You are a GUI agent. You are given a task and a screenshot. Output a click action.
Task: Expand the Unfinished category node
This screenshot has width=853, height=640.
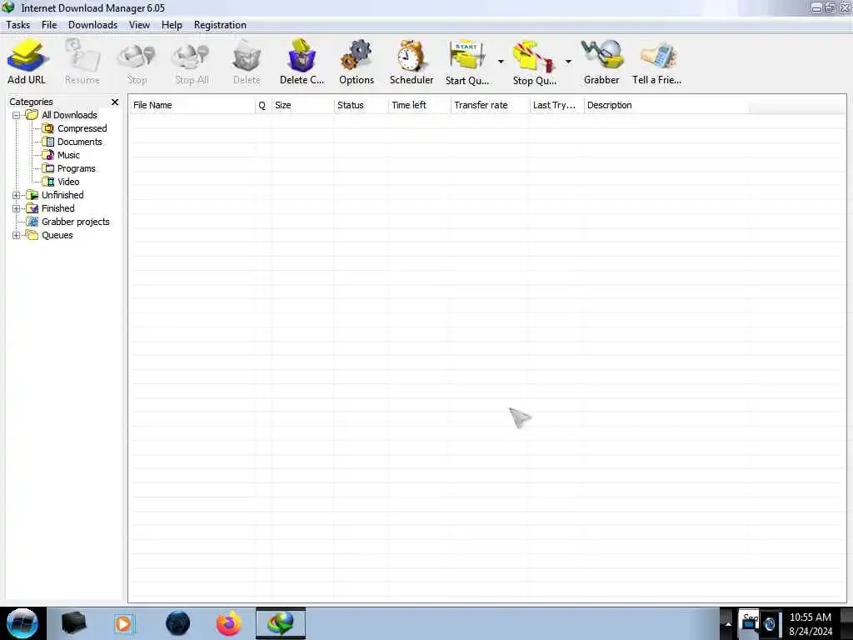click(17, 195)
